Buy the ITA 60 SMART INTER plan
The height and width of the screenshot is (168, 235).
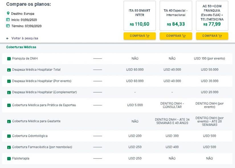(x=140, y=36)
